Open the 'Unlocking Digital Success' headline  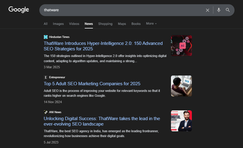(102, 121)
